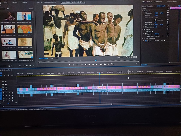Image resolution: width=181 pixels, height=136 pixels.
Task: Switch to the Source monitor tab
Action: click(46, 2)
